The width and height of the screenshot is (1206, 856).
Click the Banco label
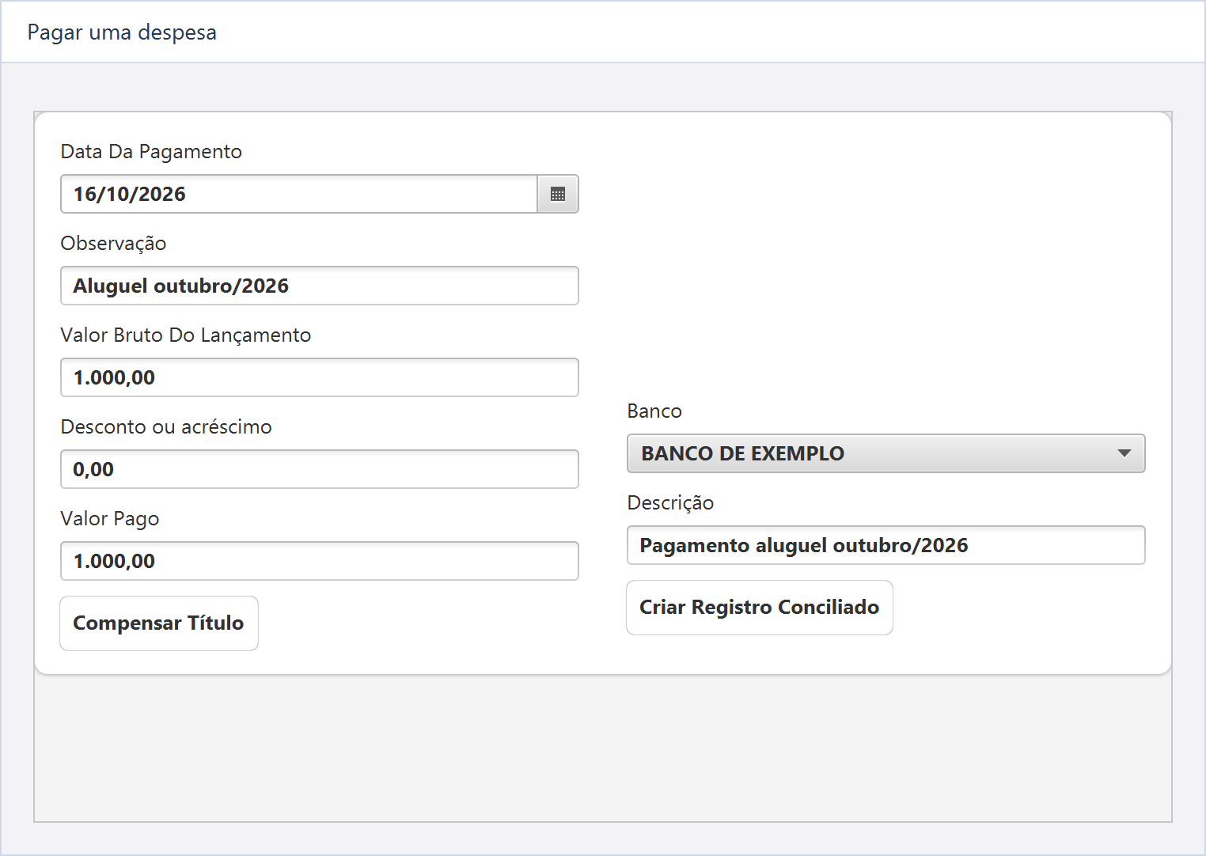pos(654,411)
